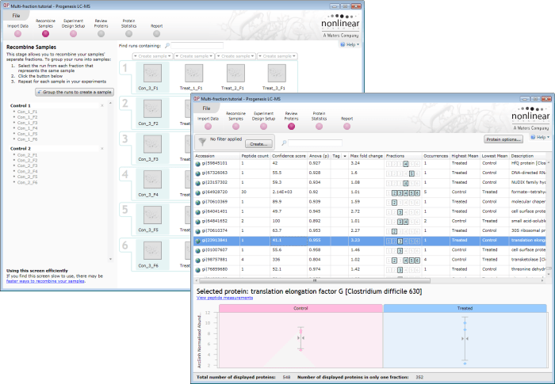Click globe icon for gi|59845101 row
Viewport: 555px width, 384px height.
[198, 164]
